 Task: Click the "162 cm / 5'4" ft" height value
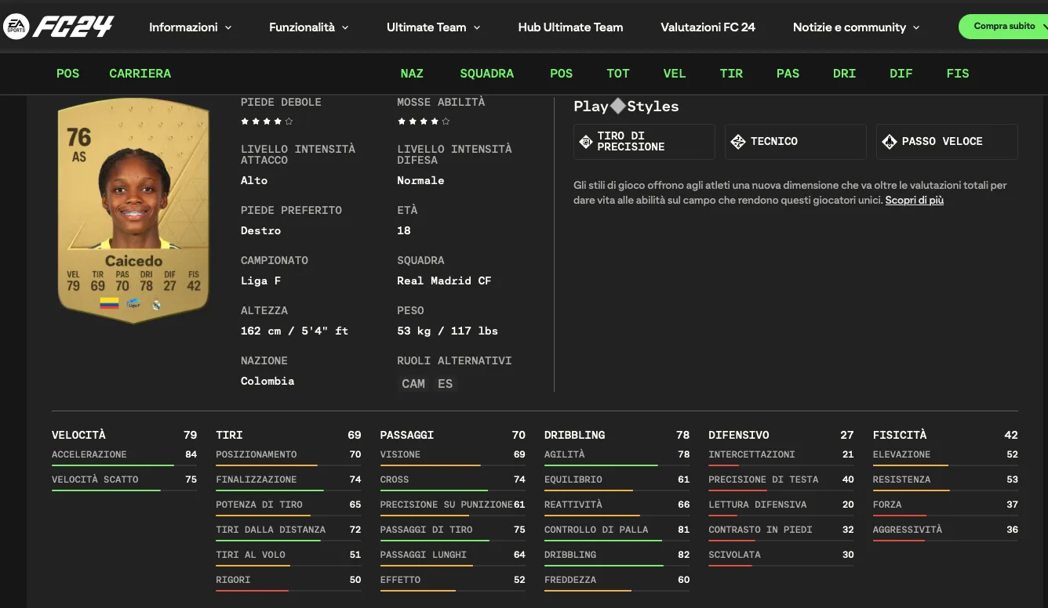(294, 331)
